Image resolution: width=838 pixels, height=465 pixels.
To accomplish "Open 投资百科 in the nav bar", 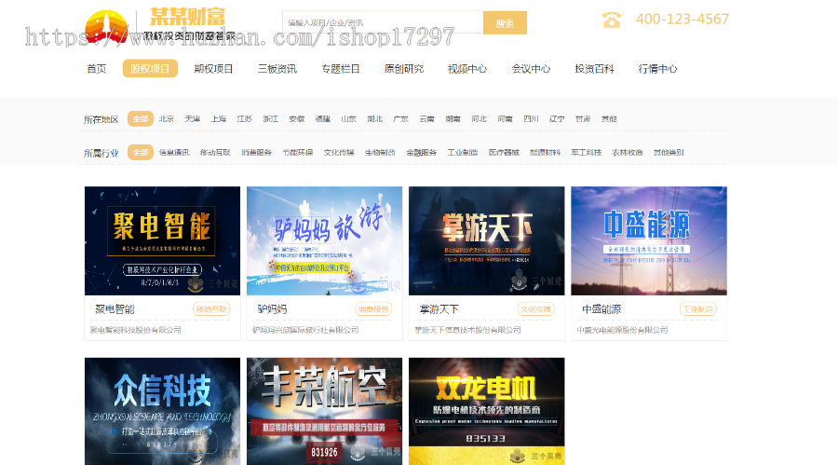I will pyautogui.click(x=594, y=69).
